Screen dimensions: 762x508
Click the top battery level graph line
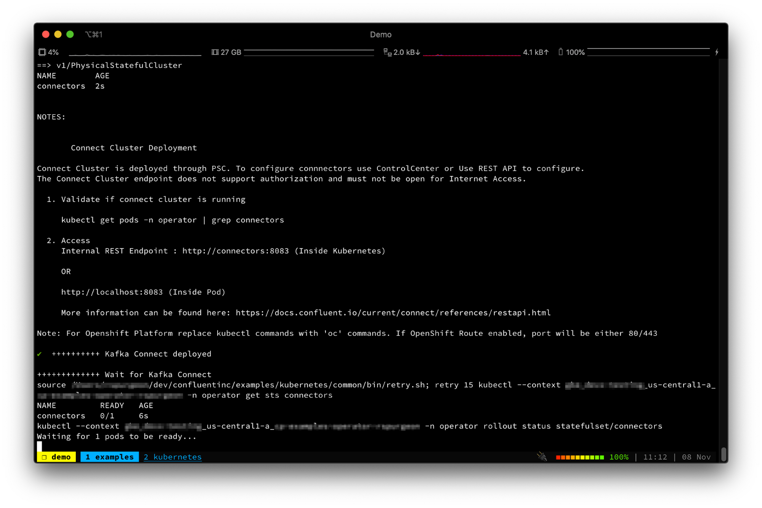tap(648, 52)
